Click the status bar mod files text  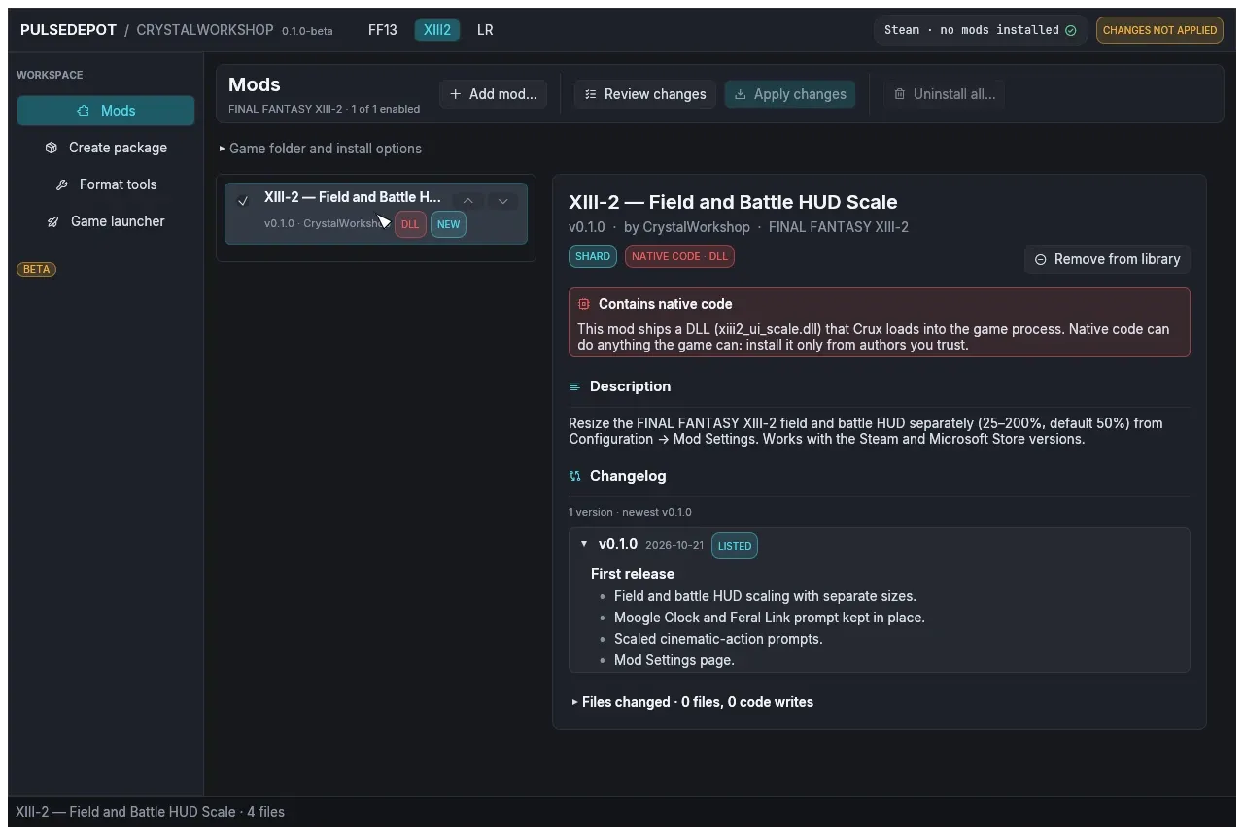(150, 812)
